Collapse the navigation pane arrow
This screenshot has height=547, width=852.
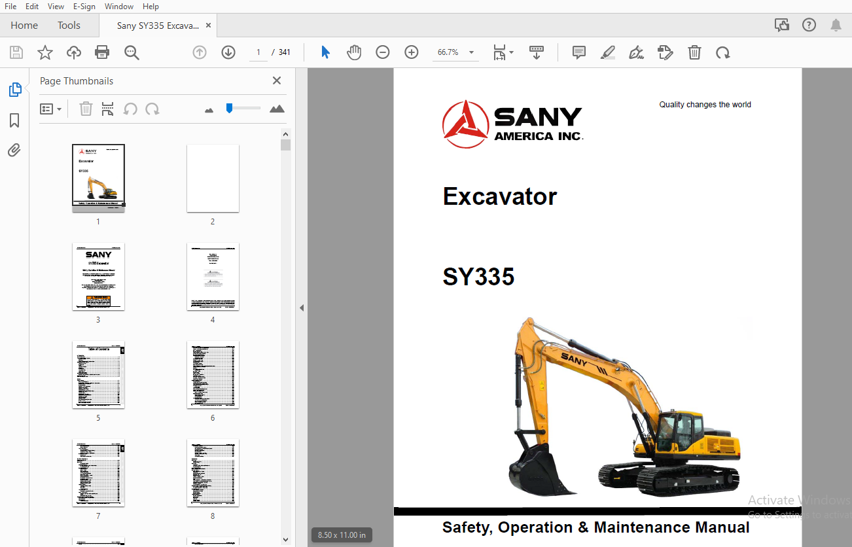302,308
